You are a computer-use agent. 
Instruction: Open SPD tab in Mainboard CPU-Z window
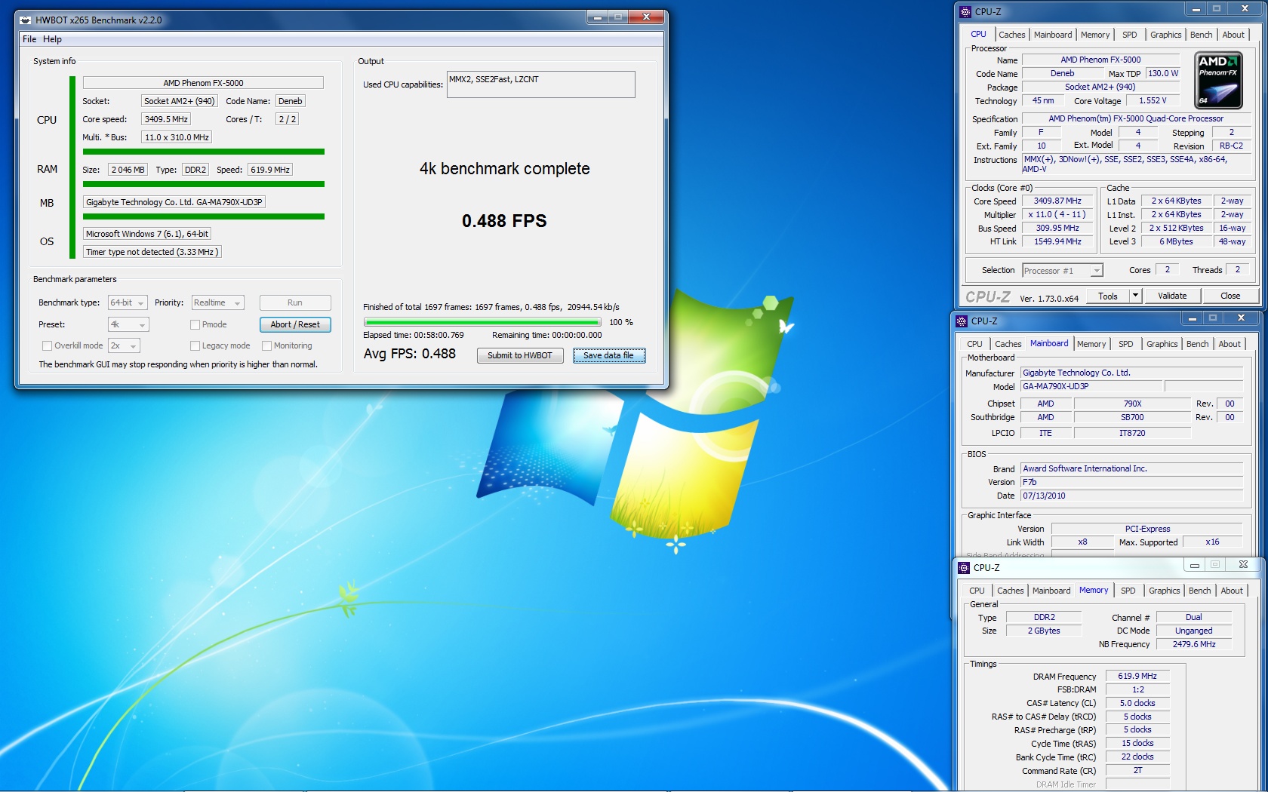pos(1125,344)
